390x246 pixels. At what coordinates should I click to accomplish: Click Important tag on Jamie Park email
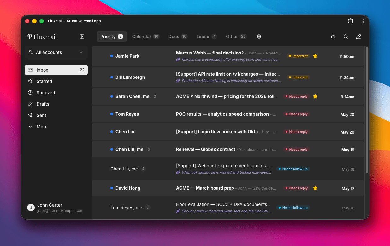298,56
